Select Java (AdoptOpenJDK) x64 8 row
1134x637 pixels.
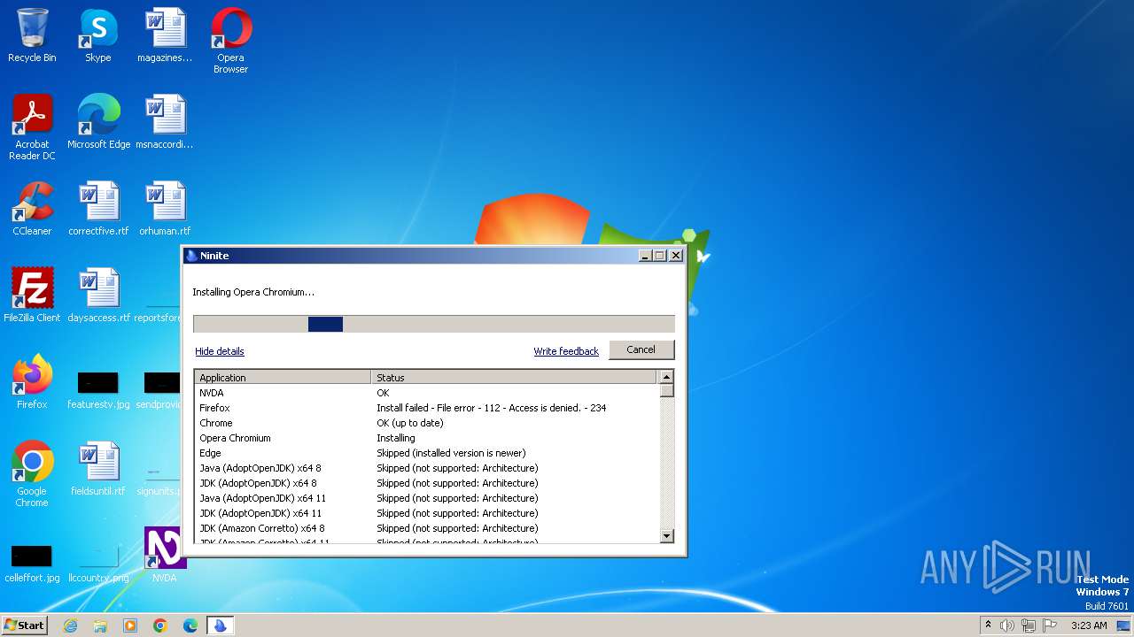(427, 468)
